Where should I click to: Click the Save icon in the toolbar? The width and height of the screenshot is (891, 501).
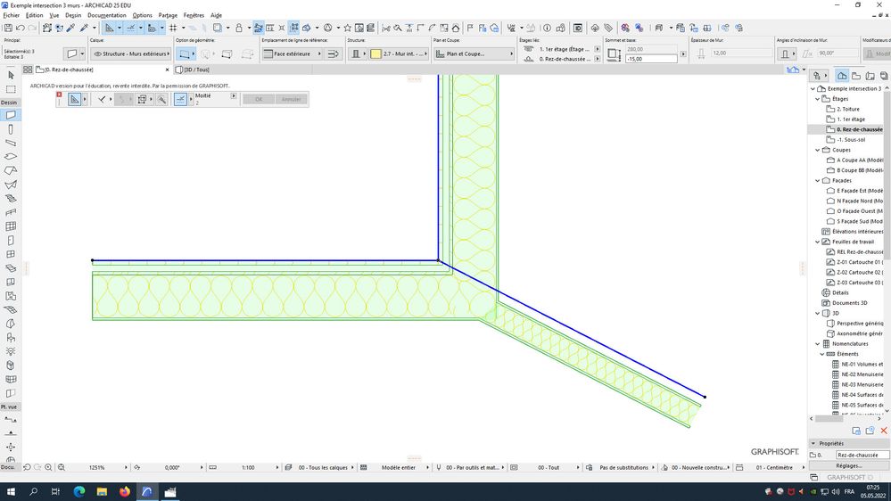(8, 28)
